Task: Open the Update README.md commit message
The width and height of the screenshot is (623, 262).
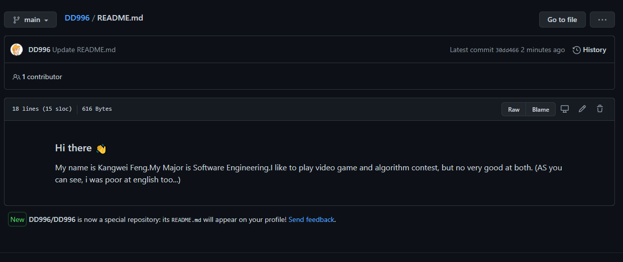Action: coord(84,50)
